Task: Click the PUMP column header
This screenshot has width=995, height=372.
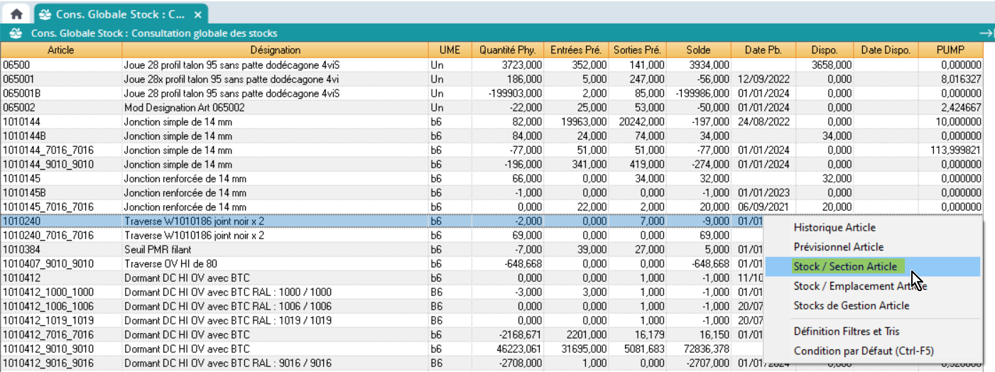Action: point(950,50)
